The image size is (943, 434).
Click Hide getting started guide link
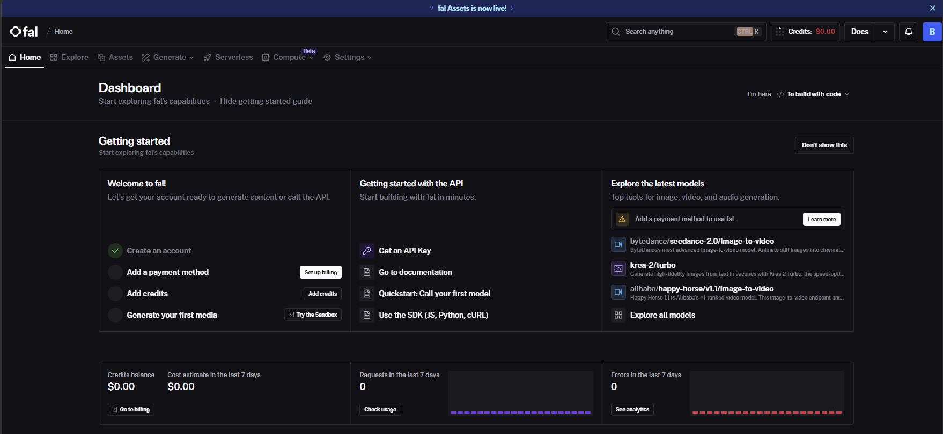266,101
